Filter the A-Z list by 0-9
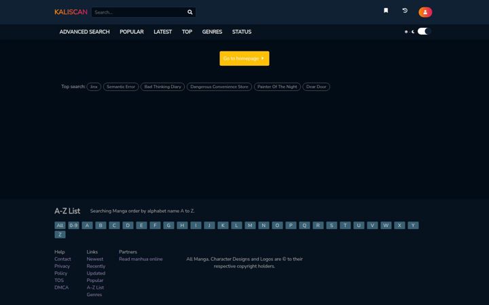The image size is (489, 305). click(x=73, y=225)
